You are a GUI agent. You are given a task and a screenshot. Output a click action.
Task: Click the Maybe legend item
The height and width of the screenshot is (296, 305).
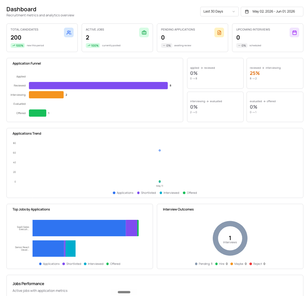[x=238, y=264]
